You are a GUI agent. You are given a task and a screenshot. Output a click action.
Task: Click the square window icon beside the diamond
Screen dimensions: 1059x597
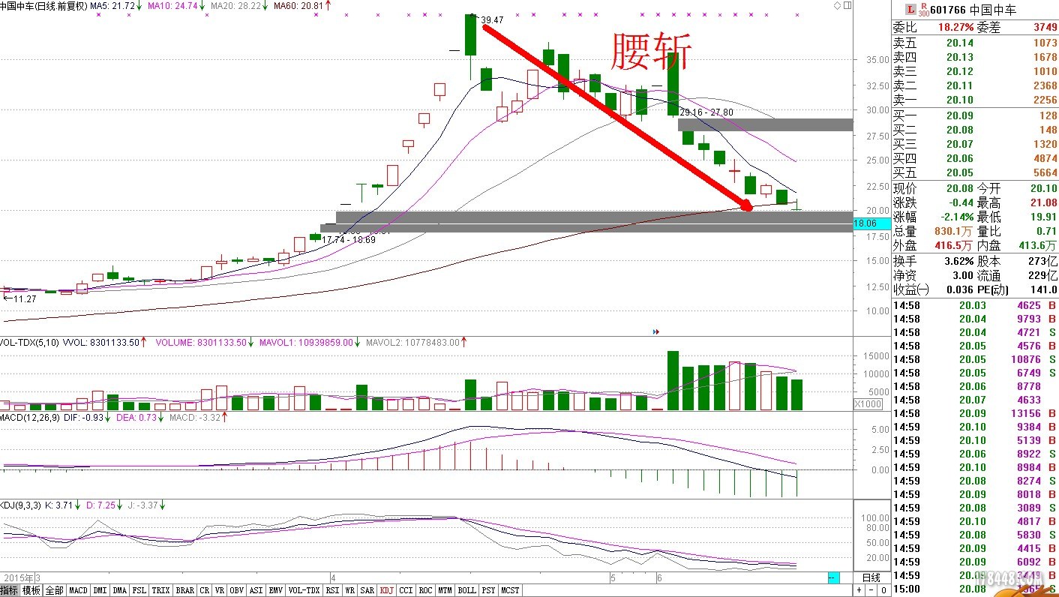847,5
